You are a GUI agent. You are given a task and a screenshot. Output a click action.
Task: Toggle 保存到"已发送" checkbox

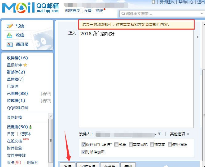83,145
